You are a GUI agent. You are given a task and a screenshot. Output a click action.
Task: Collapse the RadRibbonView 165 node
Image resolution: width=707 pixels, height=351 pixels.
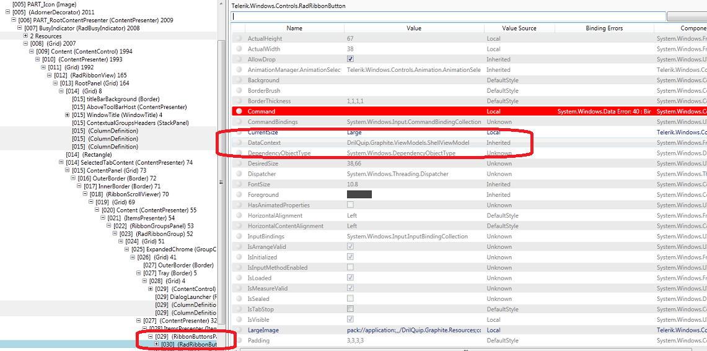click(50, 76)
